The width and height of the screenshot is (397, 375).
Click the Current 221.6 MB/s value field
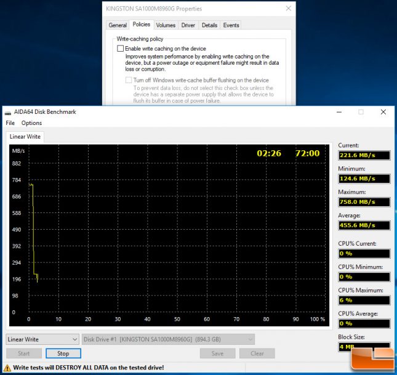[x=364, y=155]
